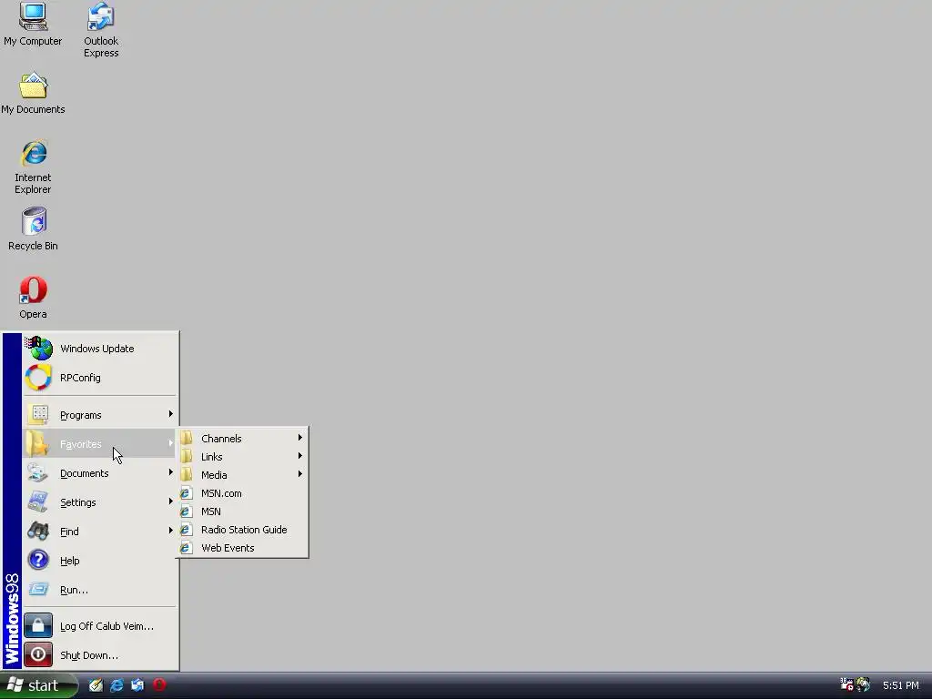Open the Web Events favorite

click(242, 547)
